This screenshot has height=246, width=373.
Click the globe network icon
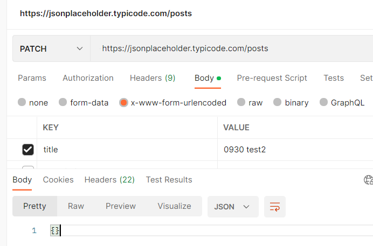[x=369, y=180]
